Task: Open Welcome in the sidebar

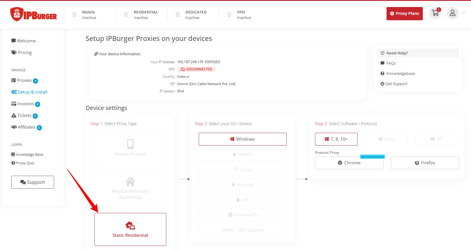Action: coord(24,41)
